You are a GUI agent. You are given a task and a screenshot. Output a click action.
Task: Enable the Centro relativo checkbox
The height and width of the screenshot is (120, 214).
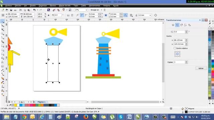175,48
